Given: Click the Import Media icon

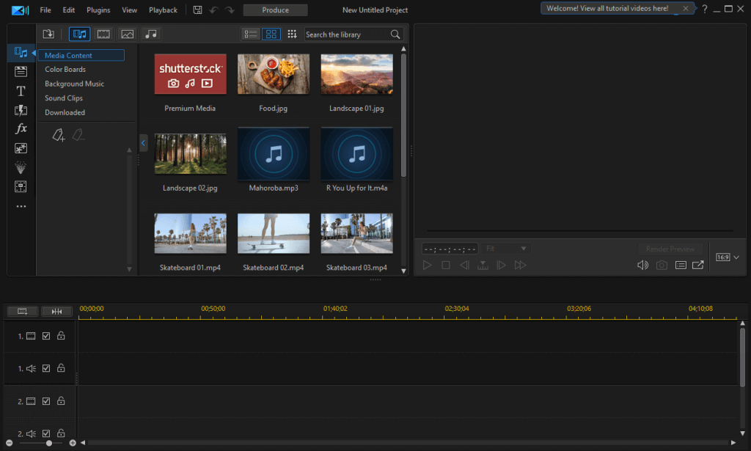Looking at the screenshot, I should (48, 34).
